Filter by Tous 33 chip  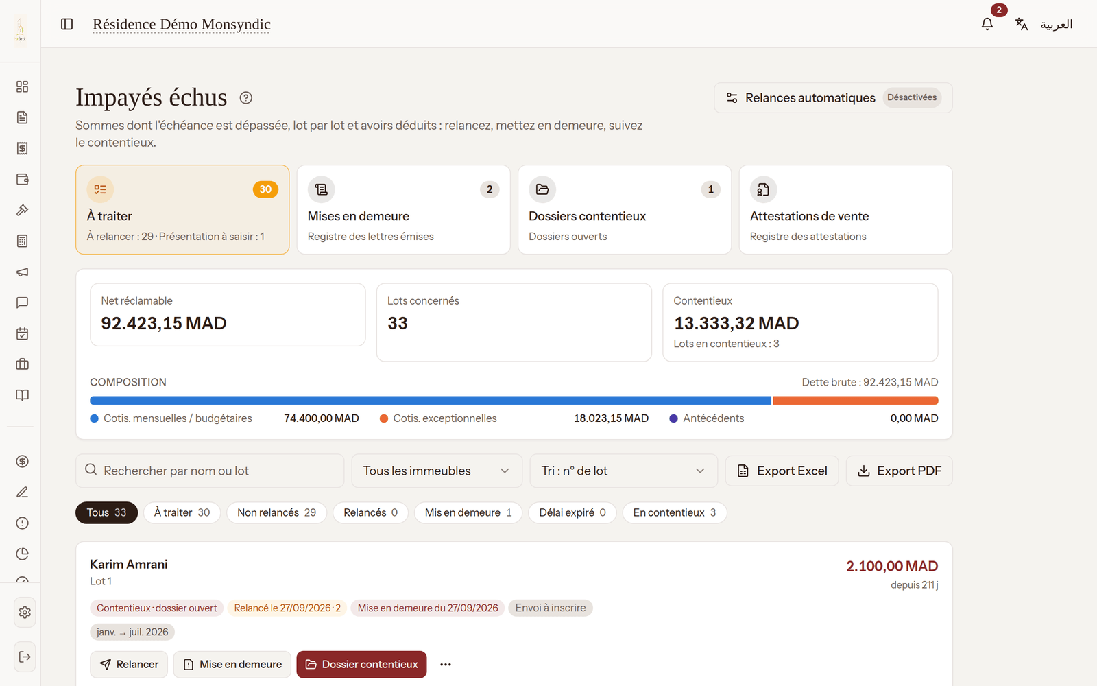[106, 512]
